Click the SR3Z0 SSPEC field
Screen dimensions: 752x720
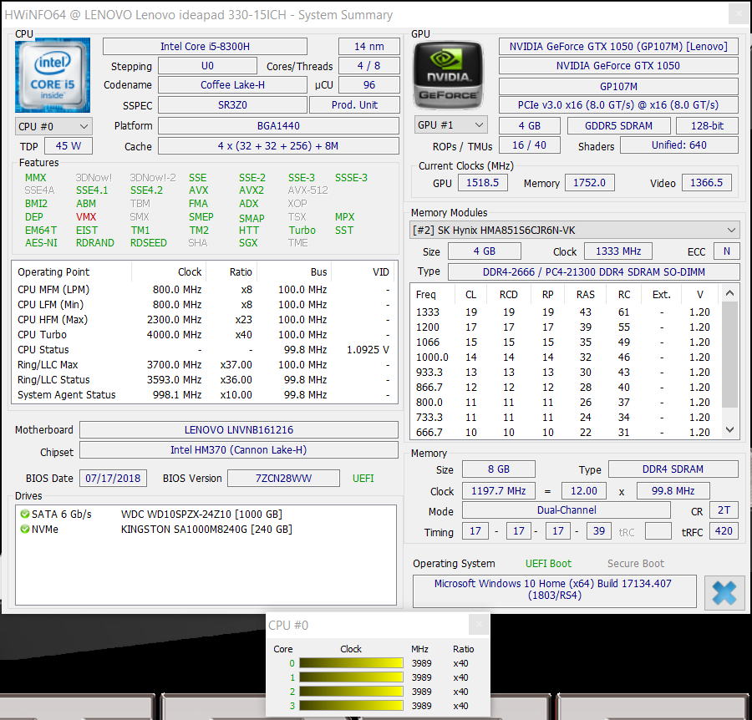[232, 105]
